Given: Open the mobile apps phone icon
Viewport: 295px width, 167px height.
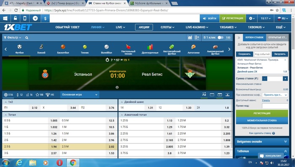Looking at the screenshot, I should pos(25,19).
